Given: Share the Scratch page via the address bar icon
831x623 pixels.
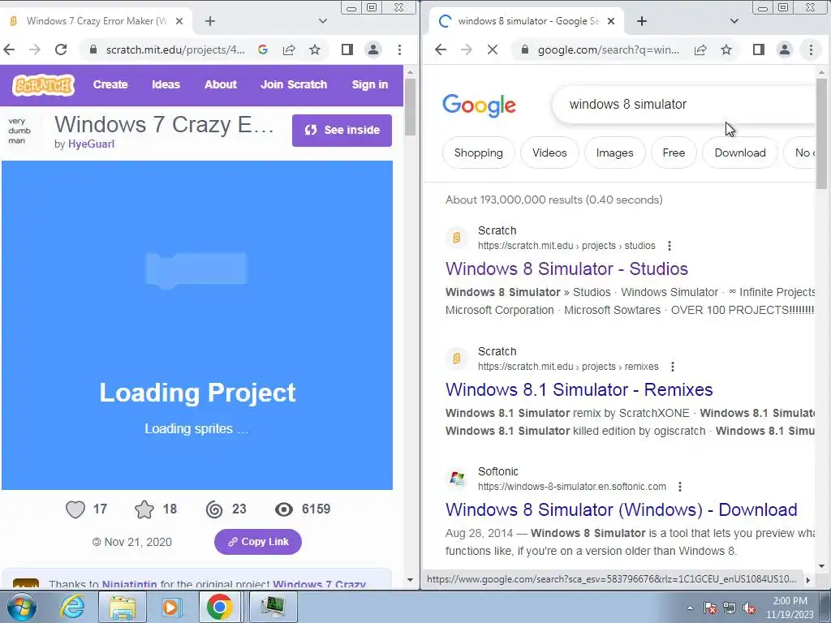Looking at the screenshot, I should coord(289,49).
